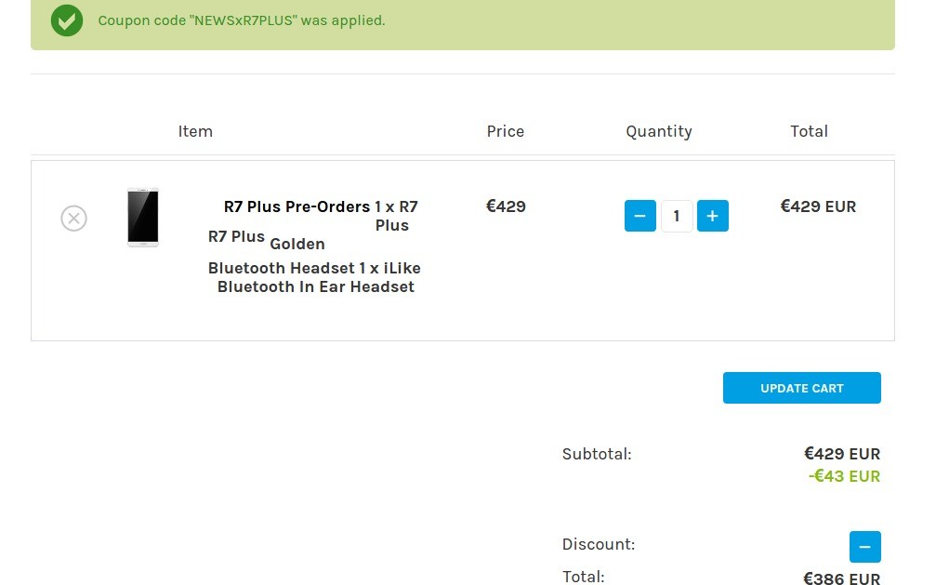Screen dimensions: 936x585
Task: Remove the R7 Plus item with the X icon
Action: (x=73, y=219)
